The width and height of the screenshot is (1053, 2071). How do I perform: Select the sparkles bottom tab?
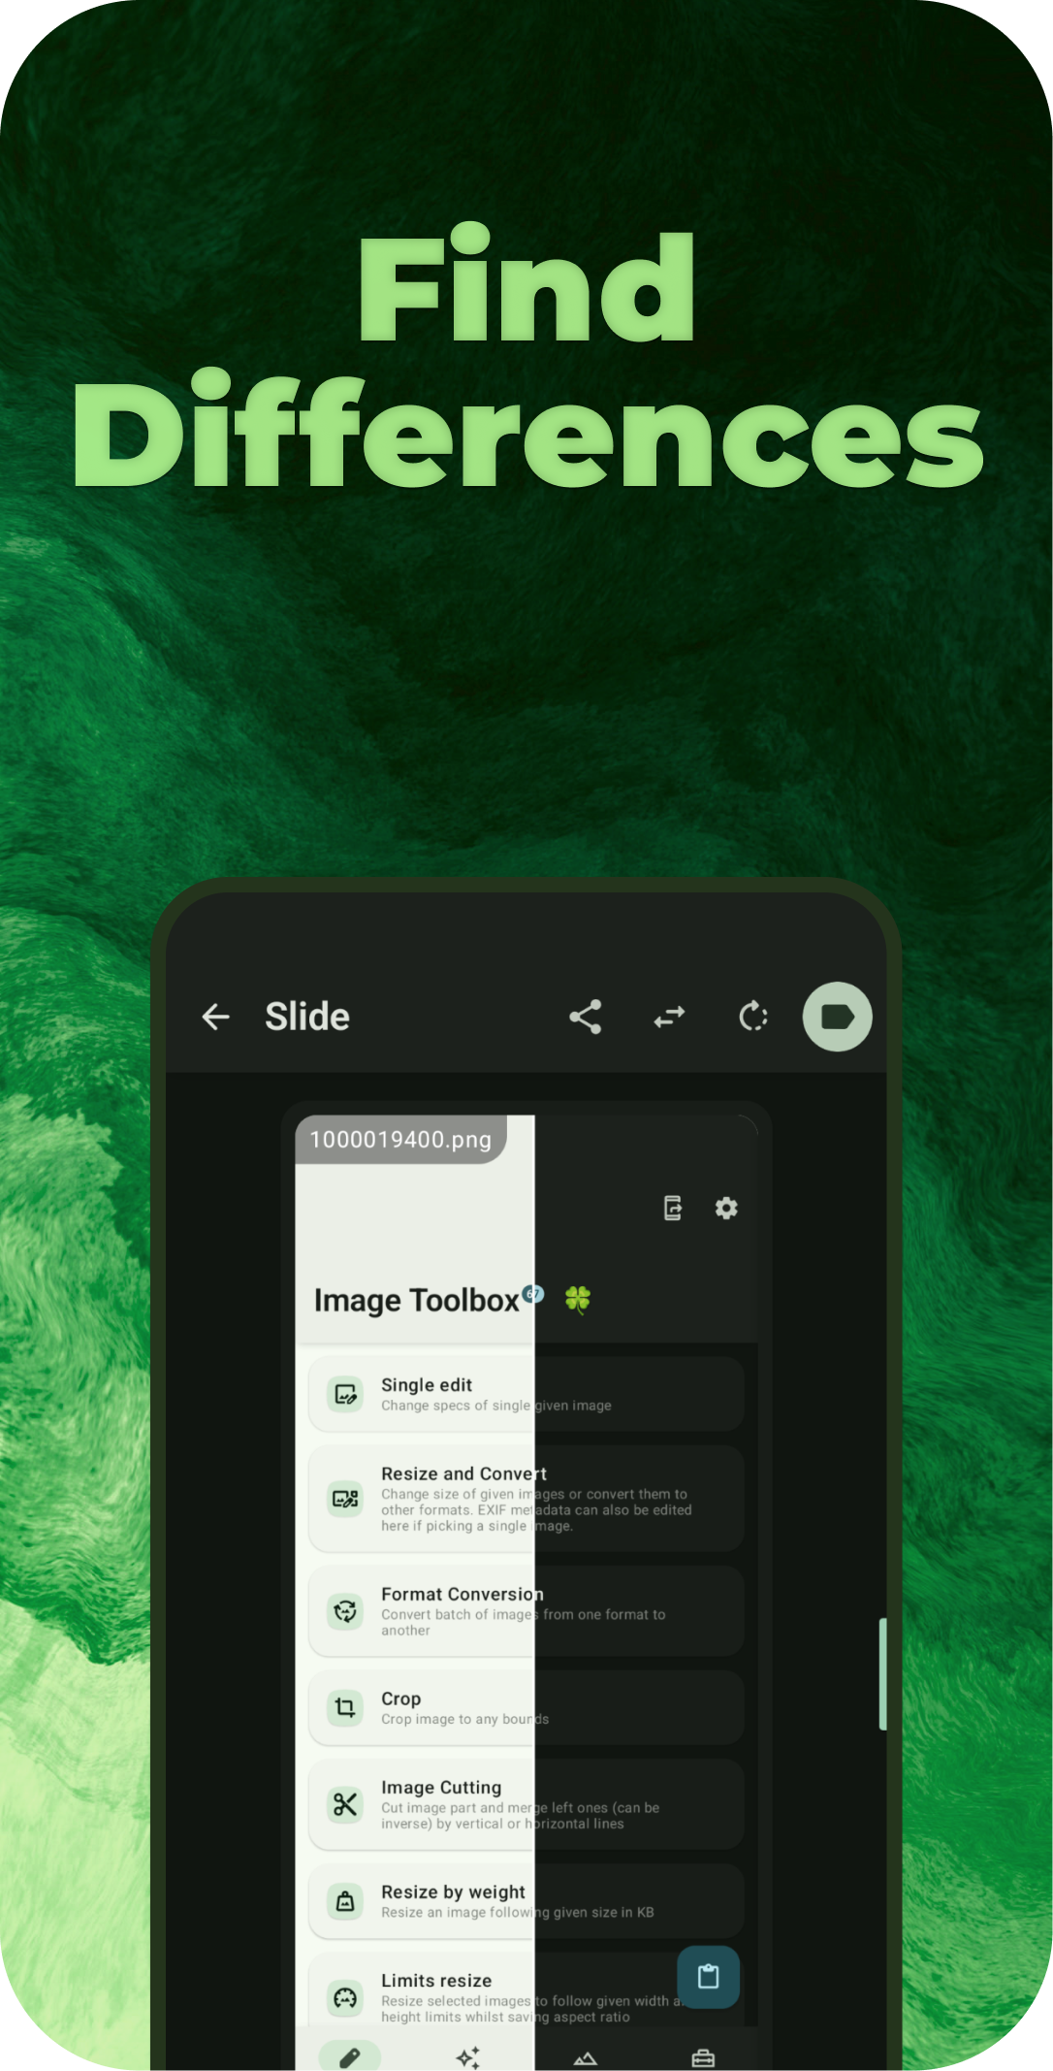point(468,2057)
